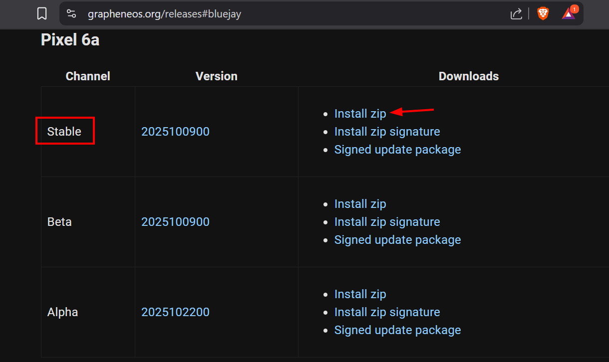Open the Beta Signed update package link
The width and height of the screenshot is (609, 362).
click(397, 240)
